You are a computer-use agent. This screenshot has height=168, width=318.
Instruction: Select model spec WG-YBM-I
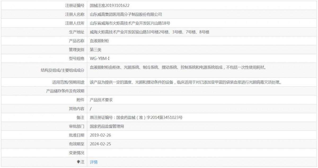click(x=100, y=58)
